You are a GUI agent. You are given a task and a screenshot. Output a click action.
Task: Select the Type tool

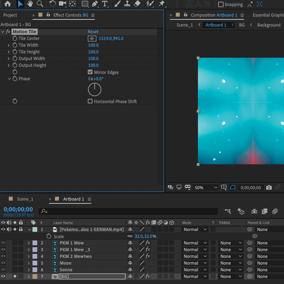105,4
